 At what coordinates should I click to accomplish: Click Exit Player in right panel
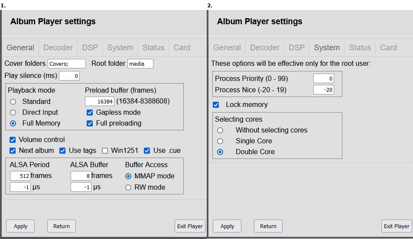click(x=397, y=226)
